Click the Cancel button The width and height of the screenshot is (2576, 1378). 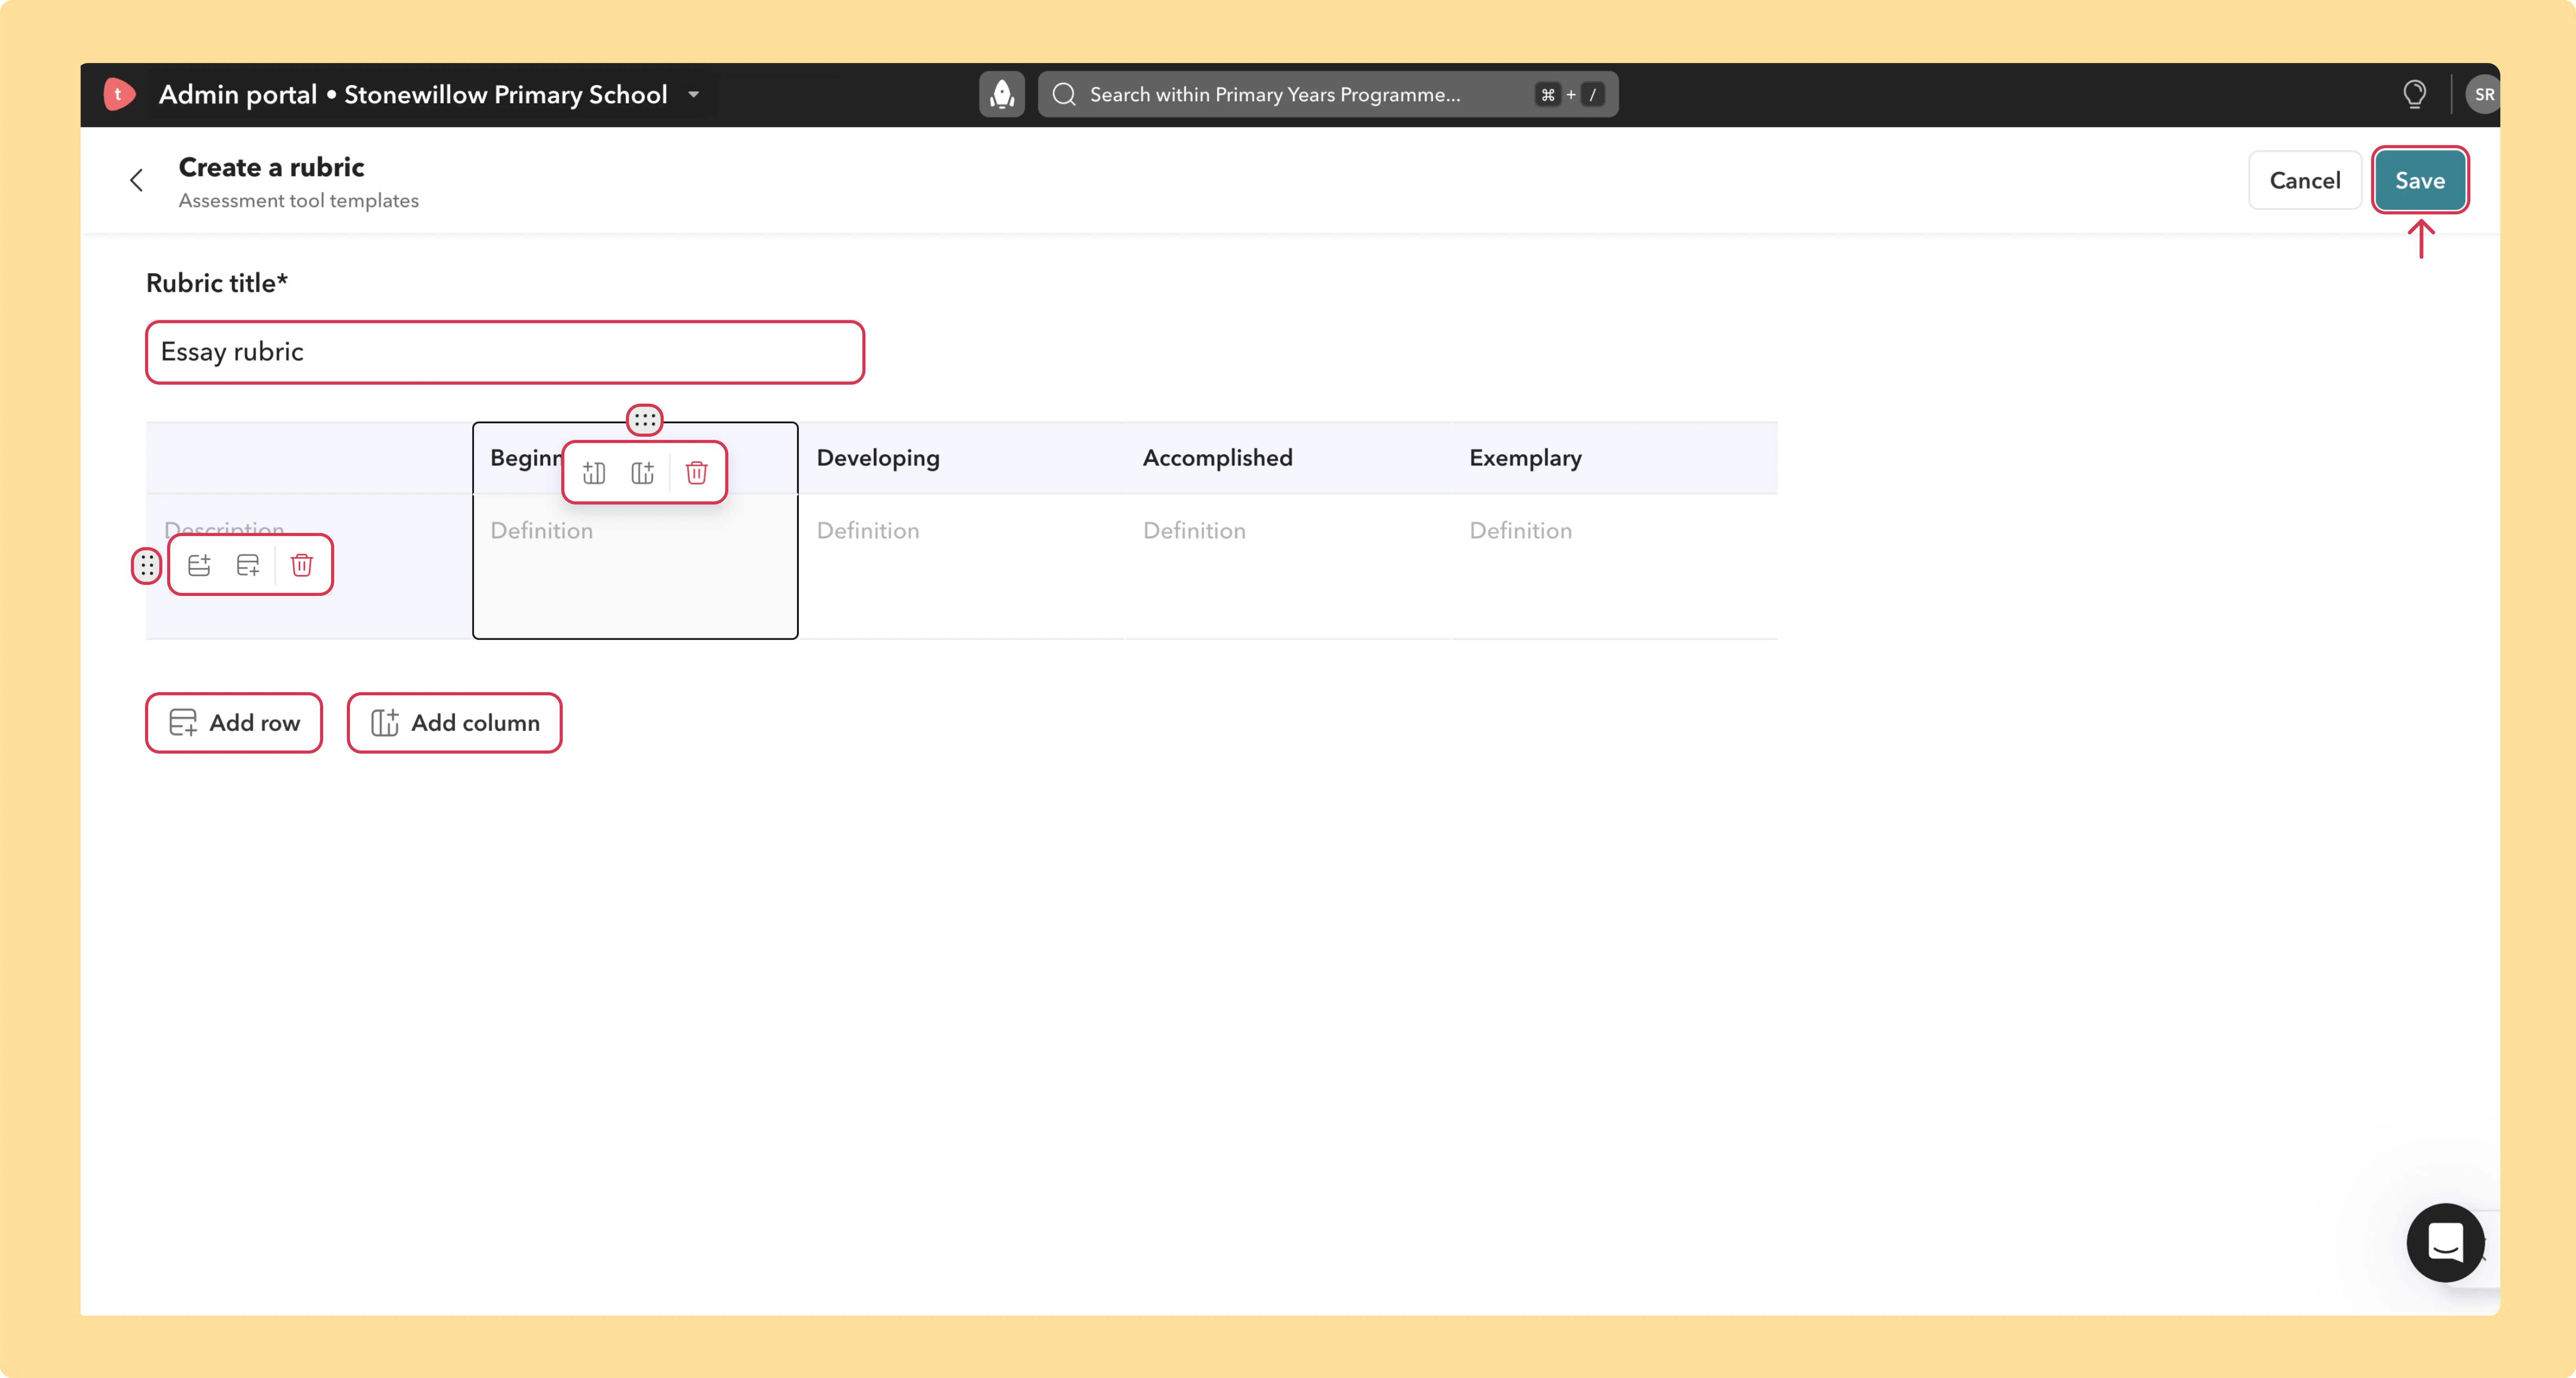(x=2305, y=180)
